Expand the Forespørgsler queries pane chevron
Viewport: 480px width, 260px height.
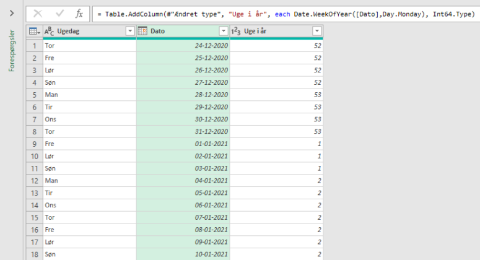tap(12, 13)
